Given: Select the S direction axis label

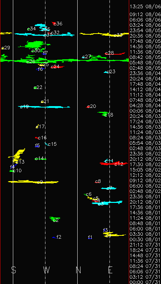Looking at the screenshot, I should [x=14, y=270].
